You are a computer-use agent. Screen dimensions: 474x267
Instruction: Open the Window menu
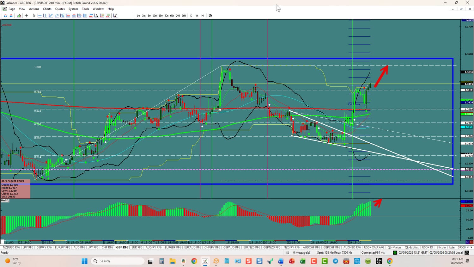(98, 9)
